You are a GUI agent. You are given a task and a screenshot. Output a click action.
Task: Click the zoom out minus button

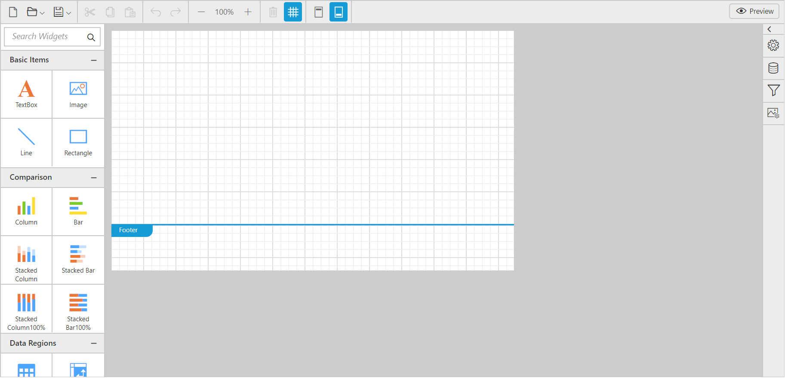(201, 12)
